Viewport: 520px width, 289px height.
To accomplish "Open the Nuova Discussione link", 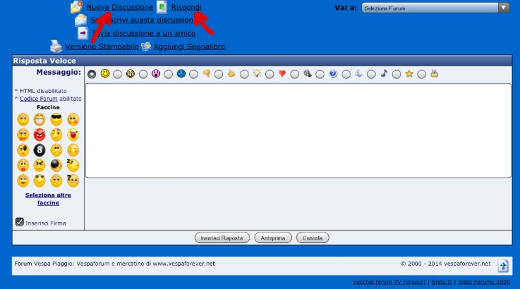I will click(x=120, y=7).
